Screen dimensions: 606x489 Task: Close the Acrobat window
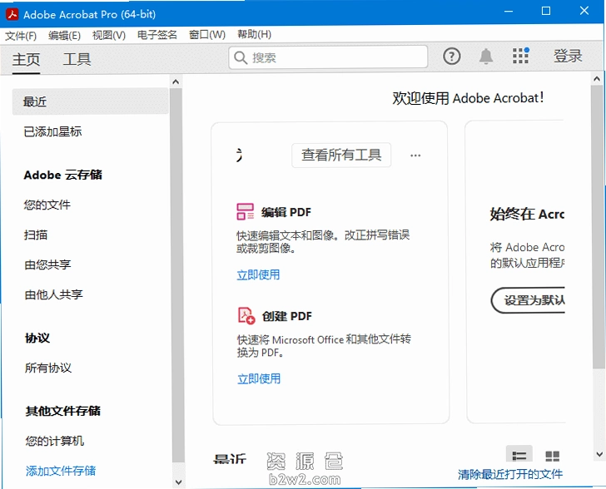[584, 11]
